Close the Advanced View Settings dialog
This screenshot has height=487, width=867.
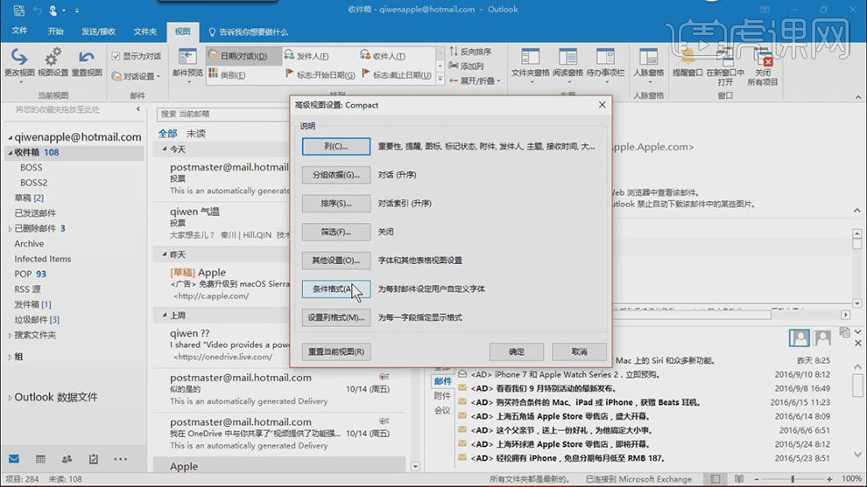[x=603, y=104]
